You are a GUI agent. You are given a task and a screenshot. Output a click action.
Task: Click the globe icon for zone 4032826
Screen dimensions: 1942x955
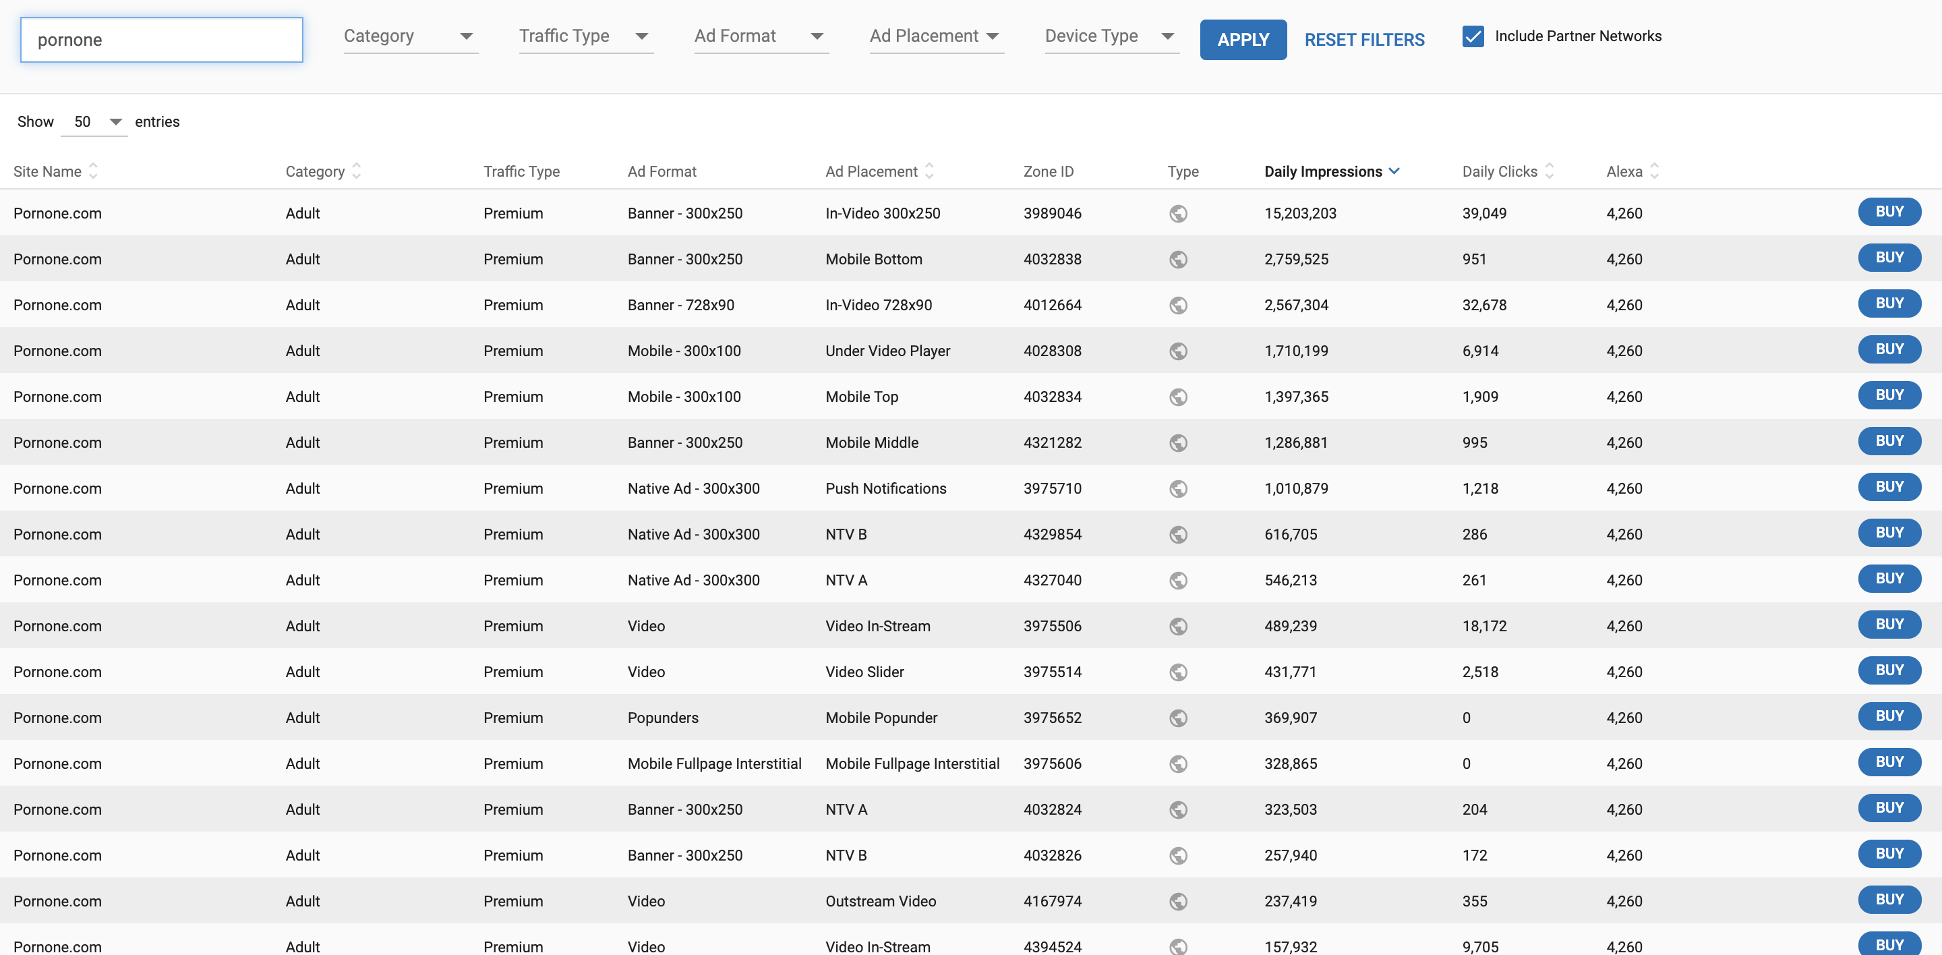coord(1178,857)
